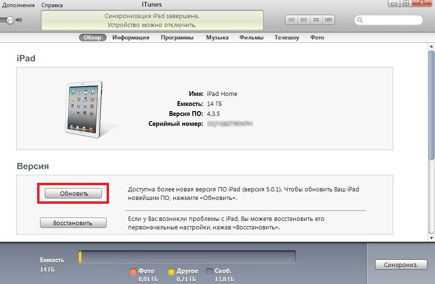Screen dimensions: 435x284
Task: Click the search magnifier icon
Action: click(x=360, y=20)
